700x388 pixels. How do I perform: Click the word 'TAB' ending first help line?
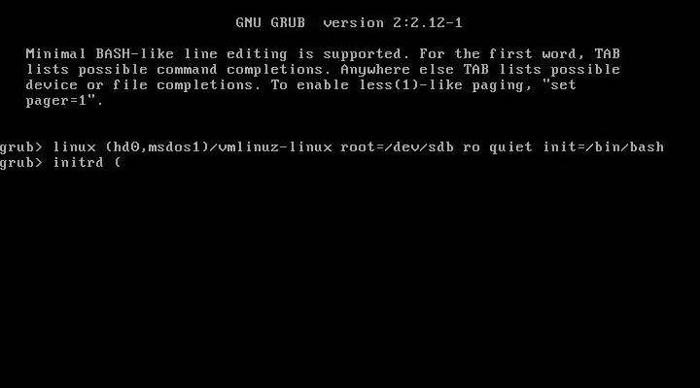(x=607, y=54)
